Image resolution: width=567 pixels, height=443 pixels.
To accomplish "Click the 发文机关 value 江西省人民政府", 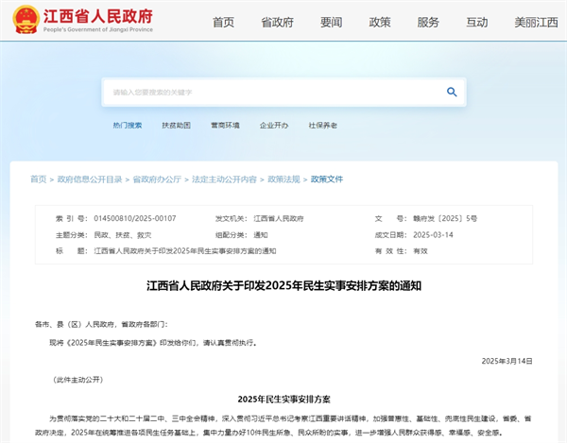I will point(279,218).
